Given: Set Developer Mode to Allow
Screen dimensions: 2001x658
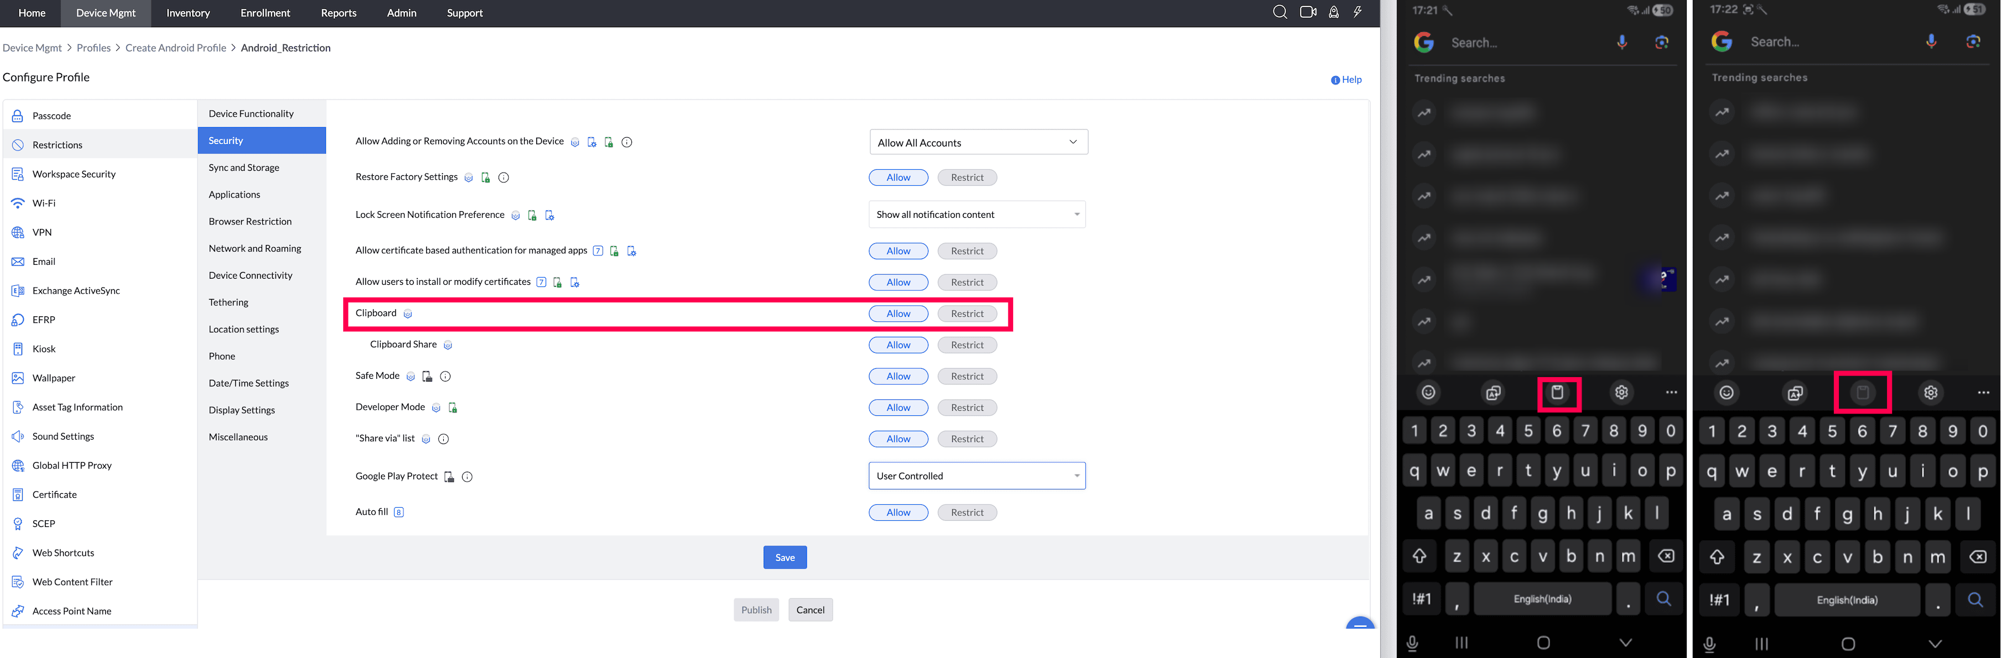Looking at the screenshot, I should [x=898, y=408].
